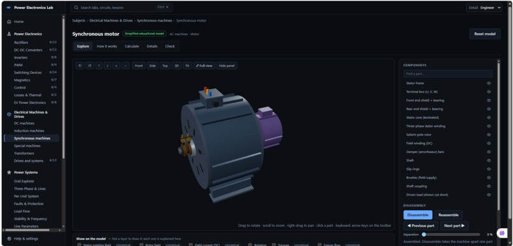Toggle Slip rings visibility eye icon
The height and width of the screenshot is (246, 513).
tap(489, 169)
